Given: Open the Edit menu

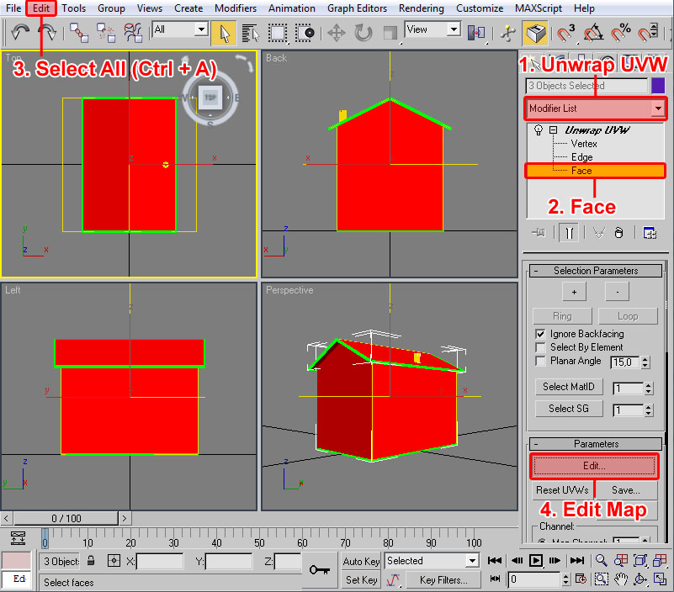Looking at the screenshot, I should [x=42, y=8].
